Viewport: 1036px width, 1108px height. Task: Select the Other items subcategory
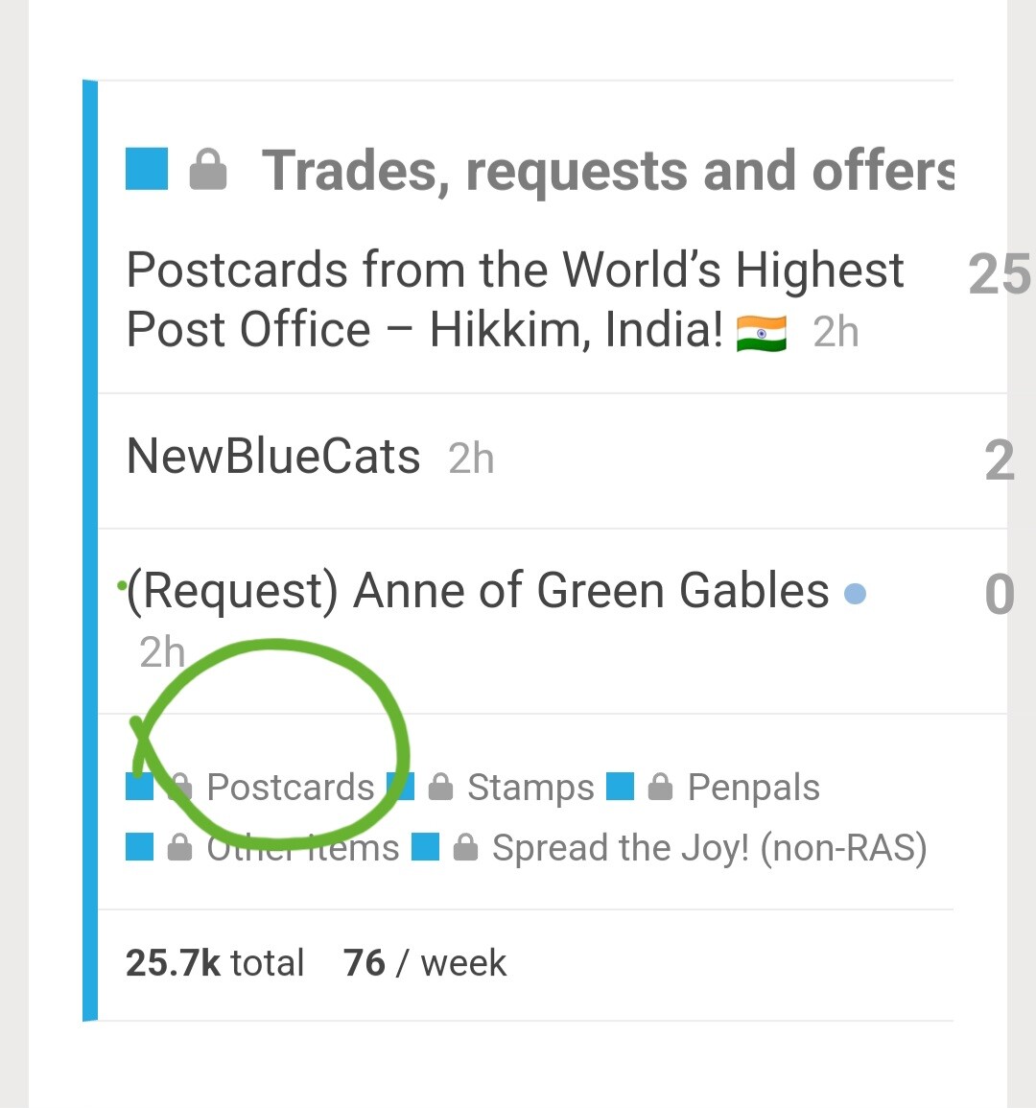point(302,848)
